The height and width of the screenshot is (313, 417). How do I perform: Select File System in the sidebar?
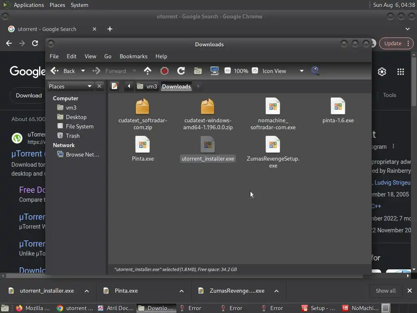point(75,126)
